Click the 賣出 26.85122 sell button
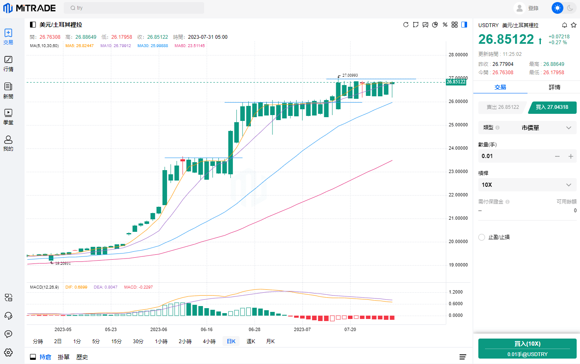 502,107
